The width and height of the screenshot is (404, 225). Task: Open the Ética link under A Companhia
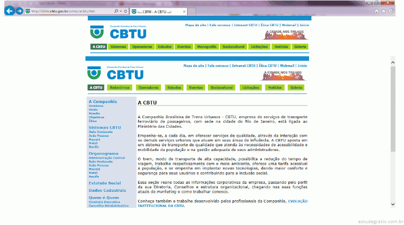click(93, 121)
